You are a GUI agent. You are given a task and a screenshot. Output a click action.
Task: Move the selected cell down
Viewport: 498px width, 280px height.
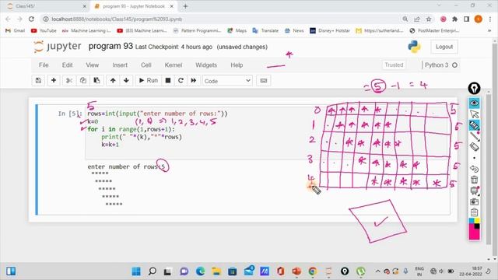click(126, 81)
